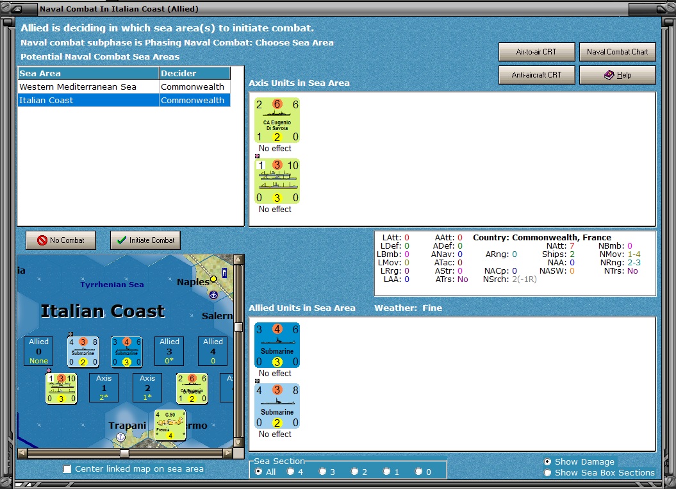Click Eugenio Di Savoia counter on map
The width and height of the screenshot is (676, 489).
[192, 388]
